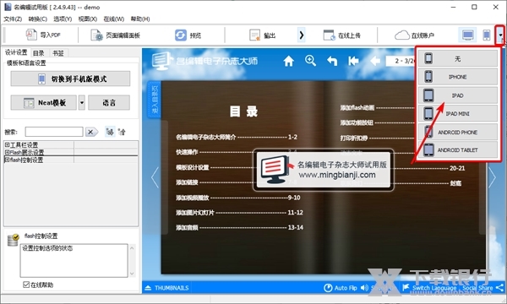
Task: Click the collapse tree icon beside search
Action: pos(122,132)
